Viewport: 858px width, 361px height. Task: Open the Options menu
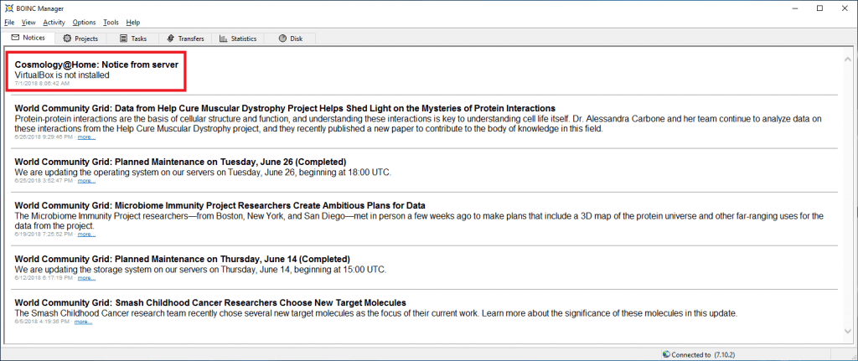click(84, 22)
